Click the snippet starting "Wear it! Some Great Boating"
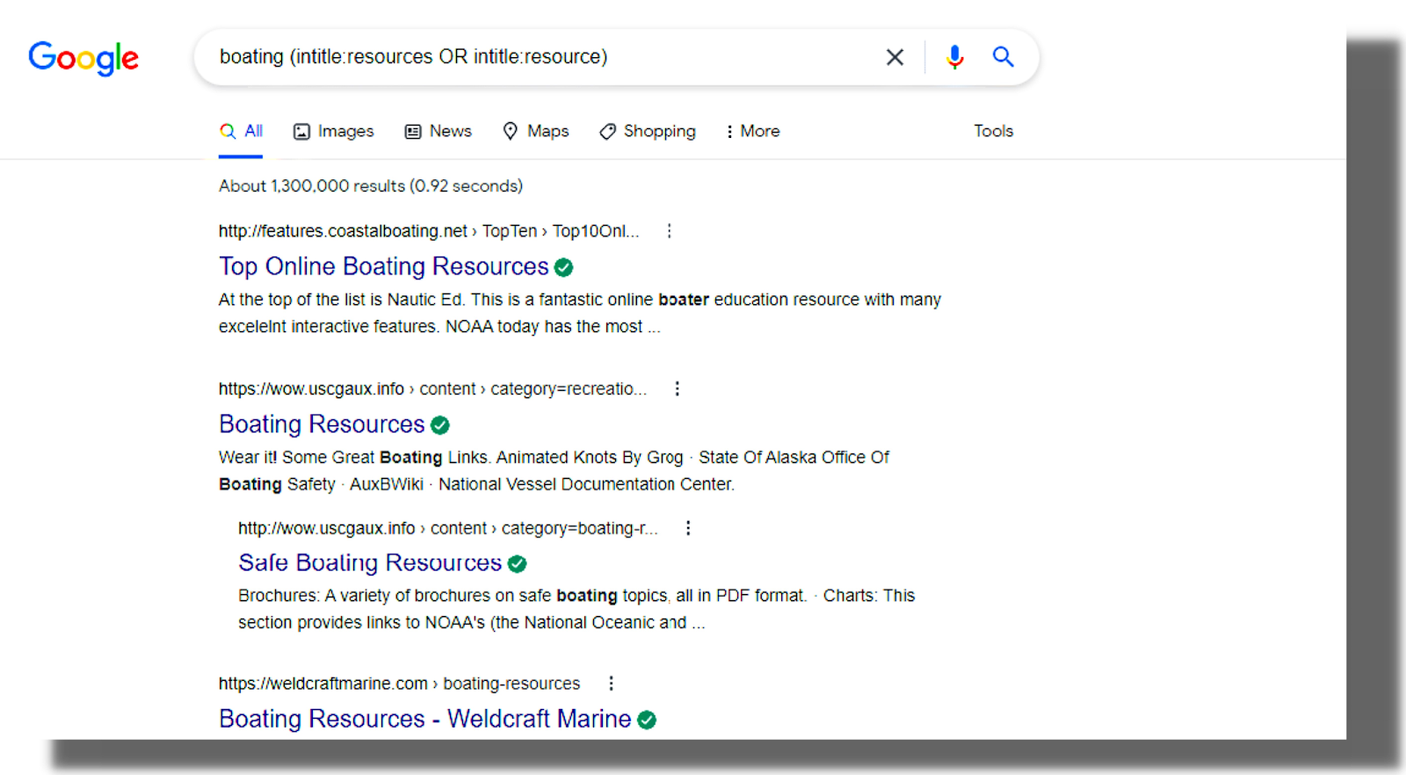This screenshot has width=1406, height=775. [554, 471]
